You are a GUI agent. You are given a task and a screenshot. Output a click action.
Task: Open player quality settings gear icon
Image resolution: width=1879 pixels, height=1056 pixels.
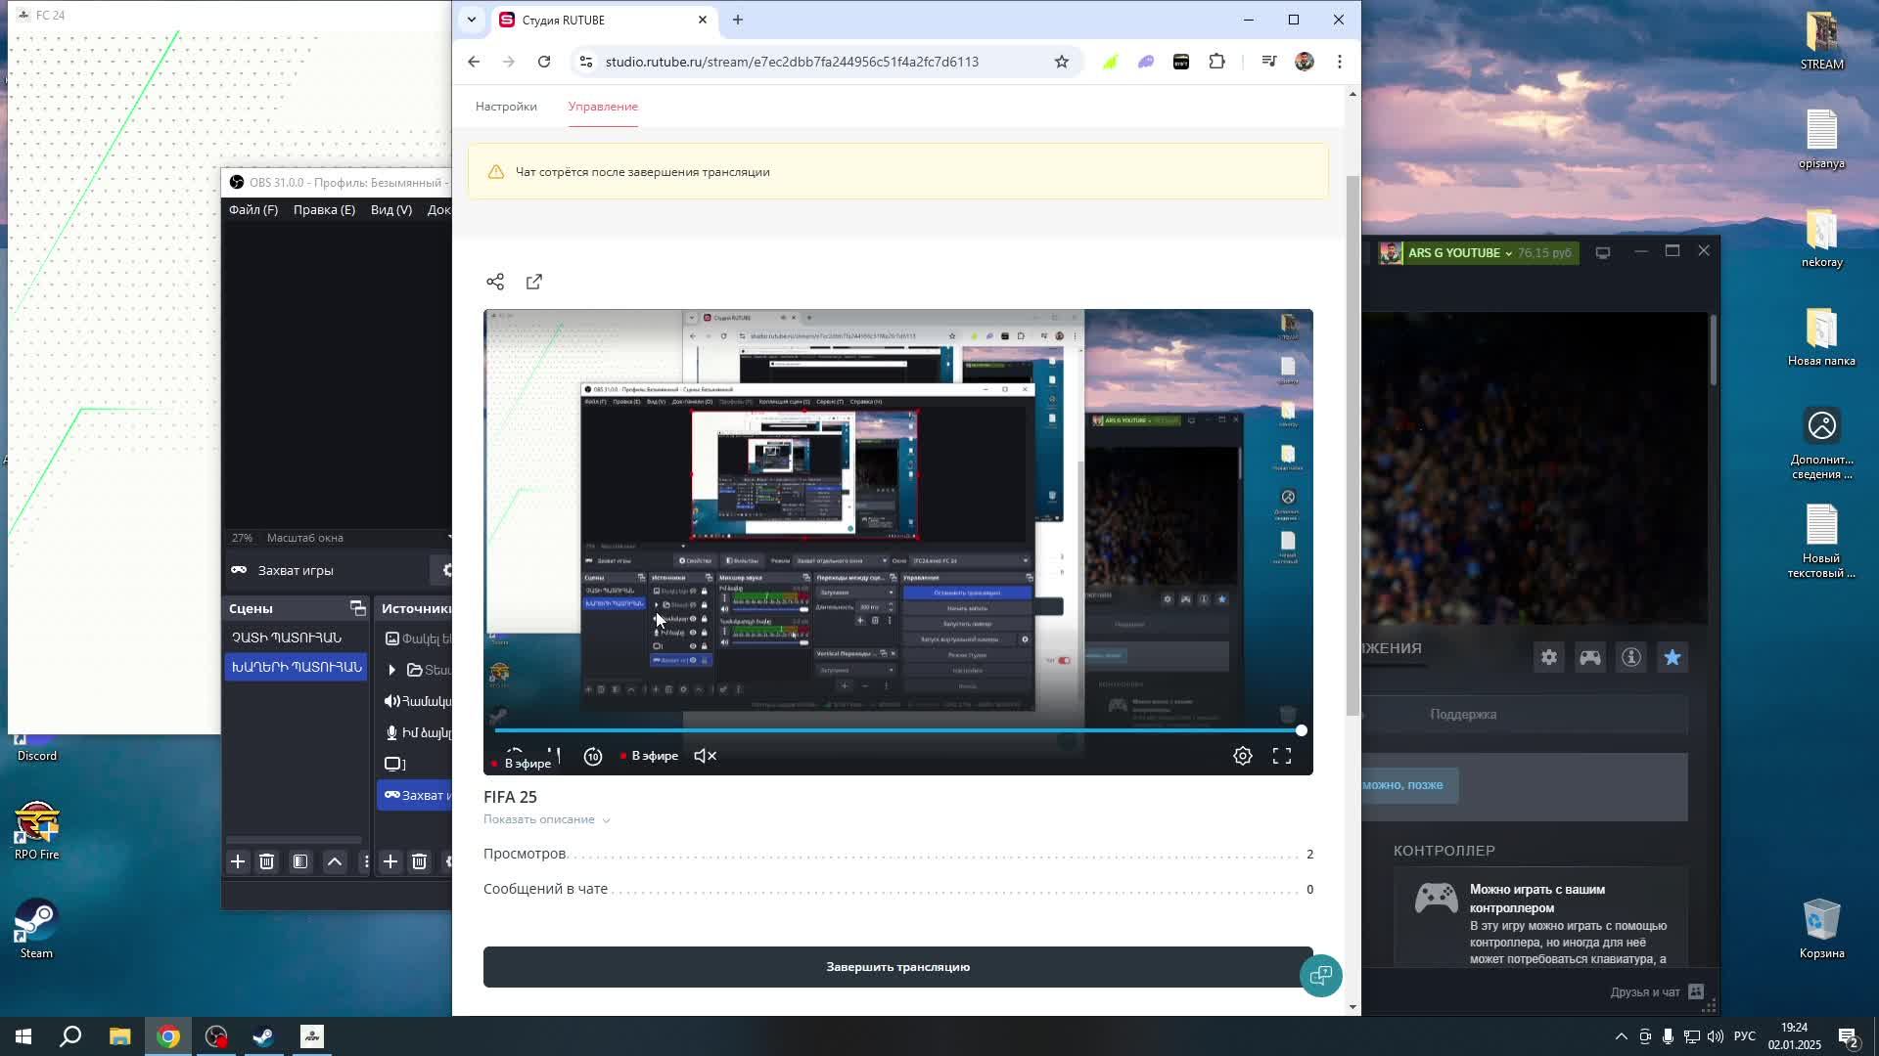point(1242,755)
